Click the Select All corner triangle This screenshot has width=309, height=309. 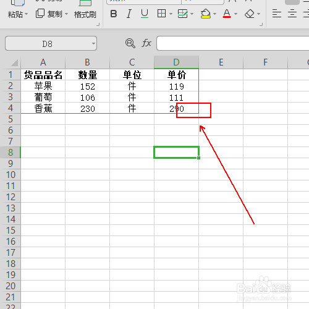(14, 62)
